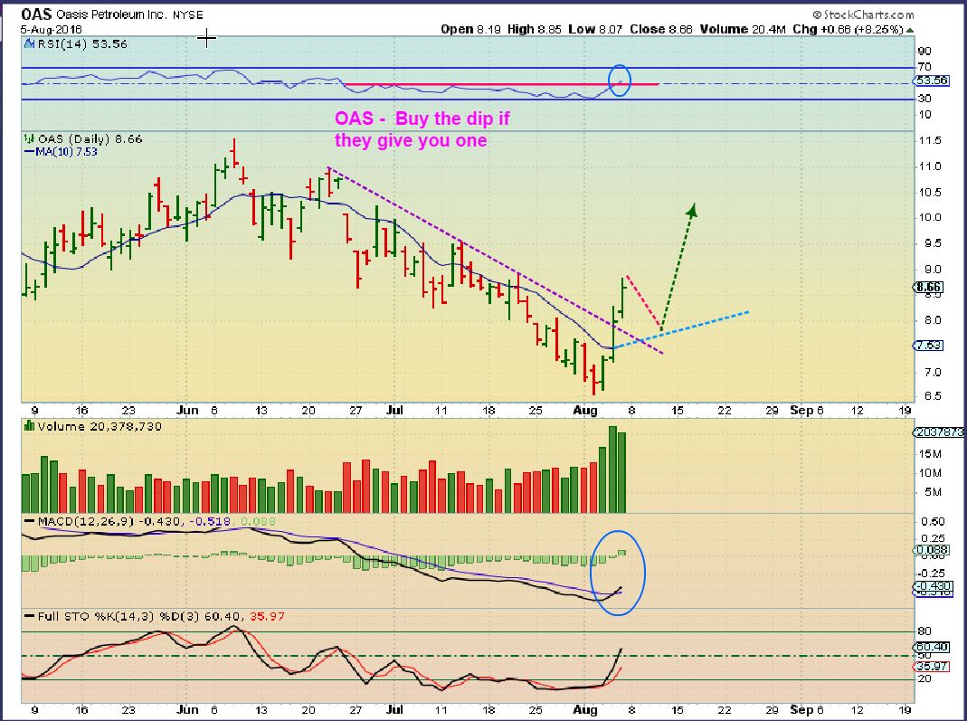Image resolution: width=967 pixels, height=721 pixels.
Task: Click the 5M volume axis label
Action: pyautogui.click(x=934, y=492)
